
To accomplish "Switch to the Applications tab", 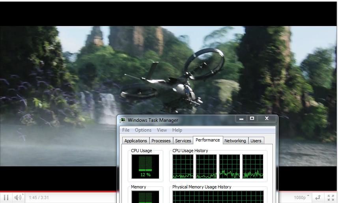I will (136, 141).
